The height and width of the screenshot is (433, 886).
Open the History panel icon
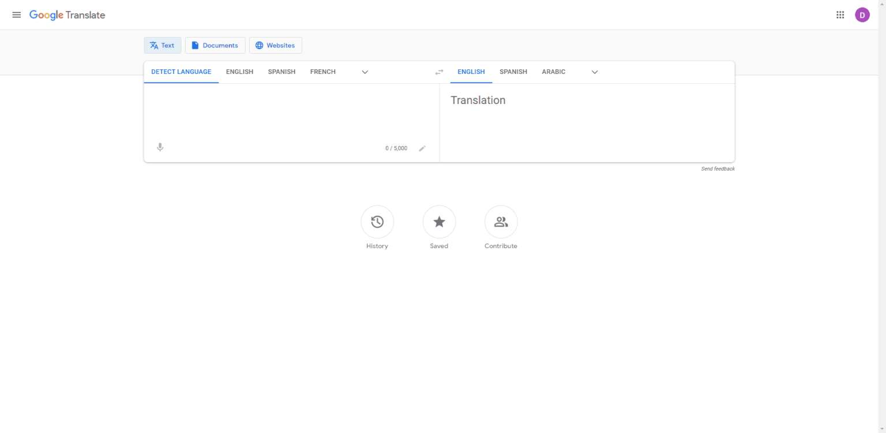(x=377, y=222)
